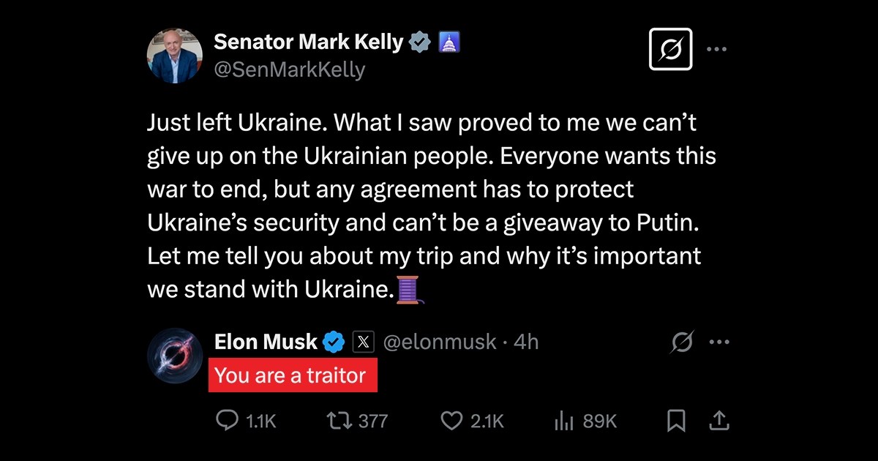Viewport: 878px width, 461px height.
Task: Open Grok analysis on Elon Musk's reply
Action: [x=682, y=342]
